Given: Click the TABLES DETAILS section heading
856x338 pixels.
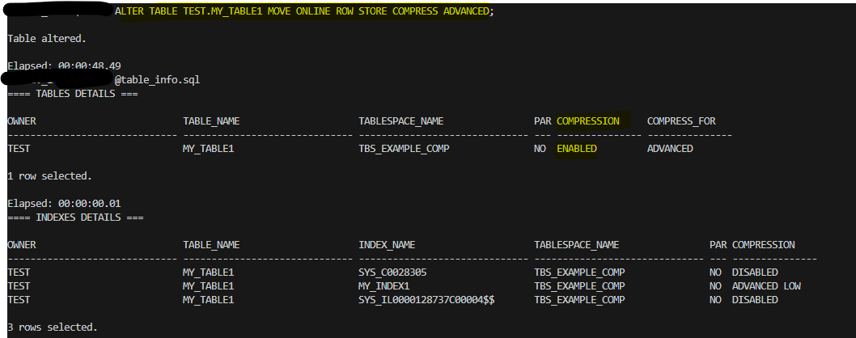Looking at the screenshot, I should coord(72,93).
